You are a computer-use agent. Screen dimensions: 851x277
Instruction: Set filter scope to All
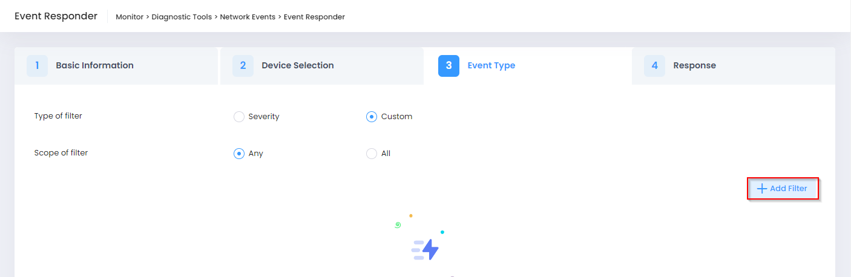(372, 154)
